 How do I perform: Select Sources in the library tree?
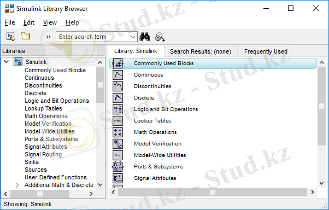tap(36, 170)
